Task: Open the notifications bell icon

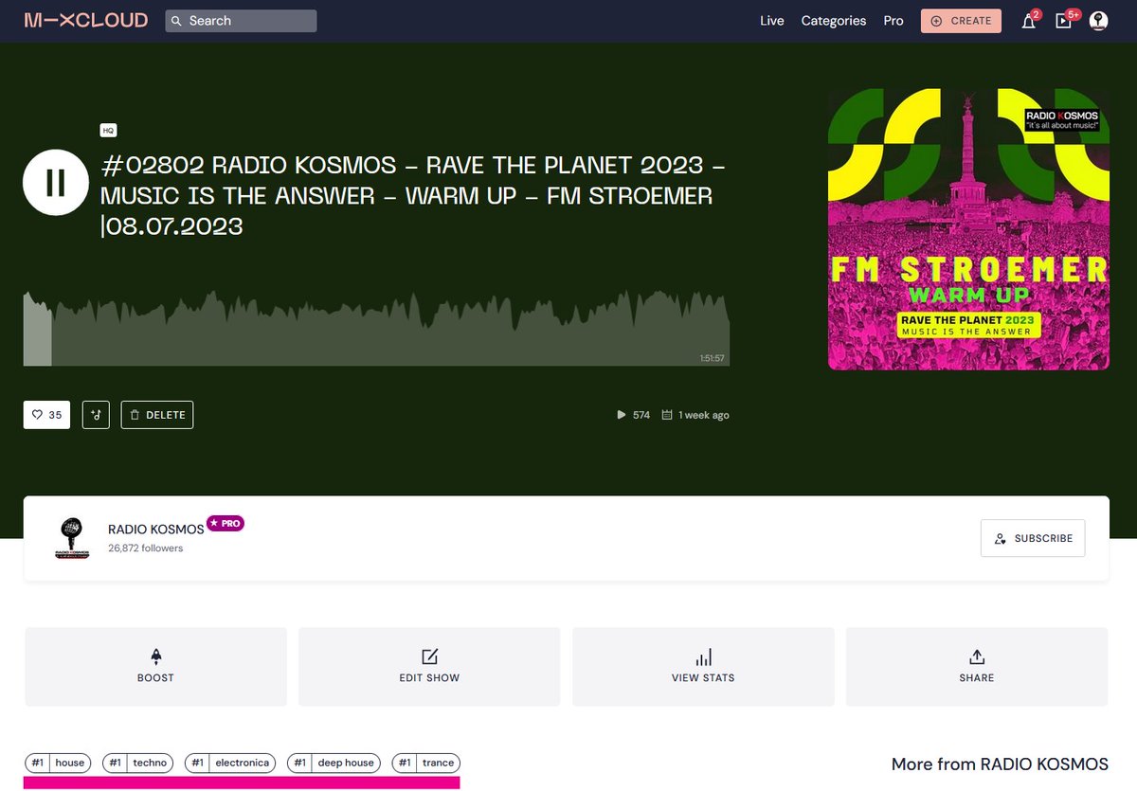Action: (1029, 21)
